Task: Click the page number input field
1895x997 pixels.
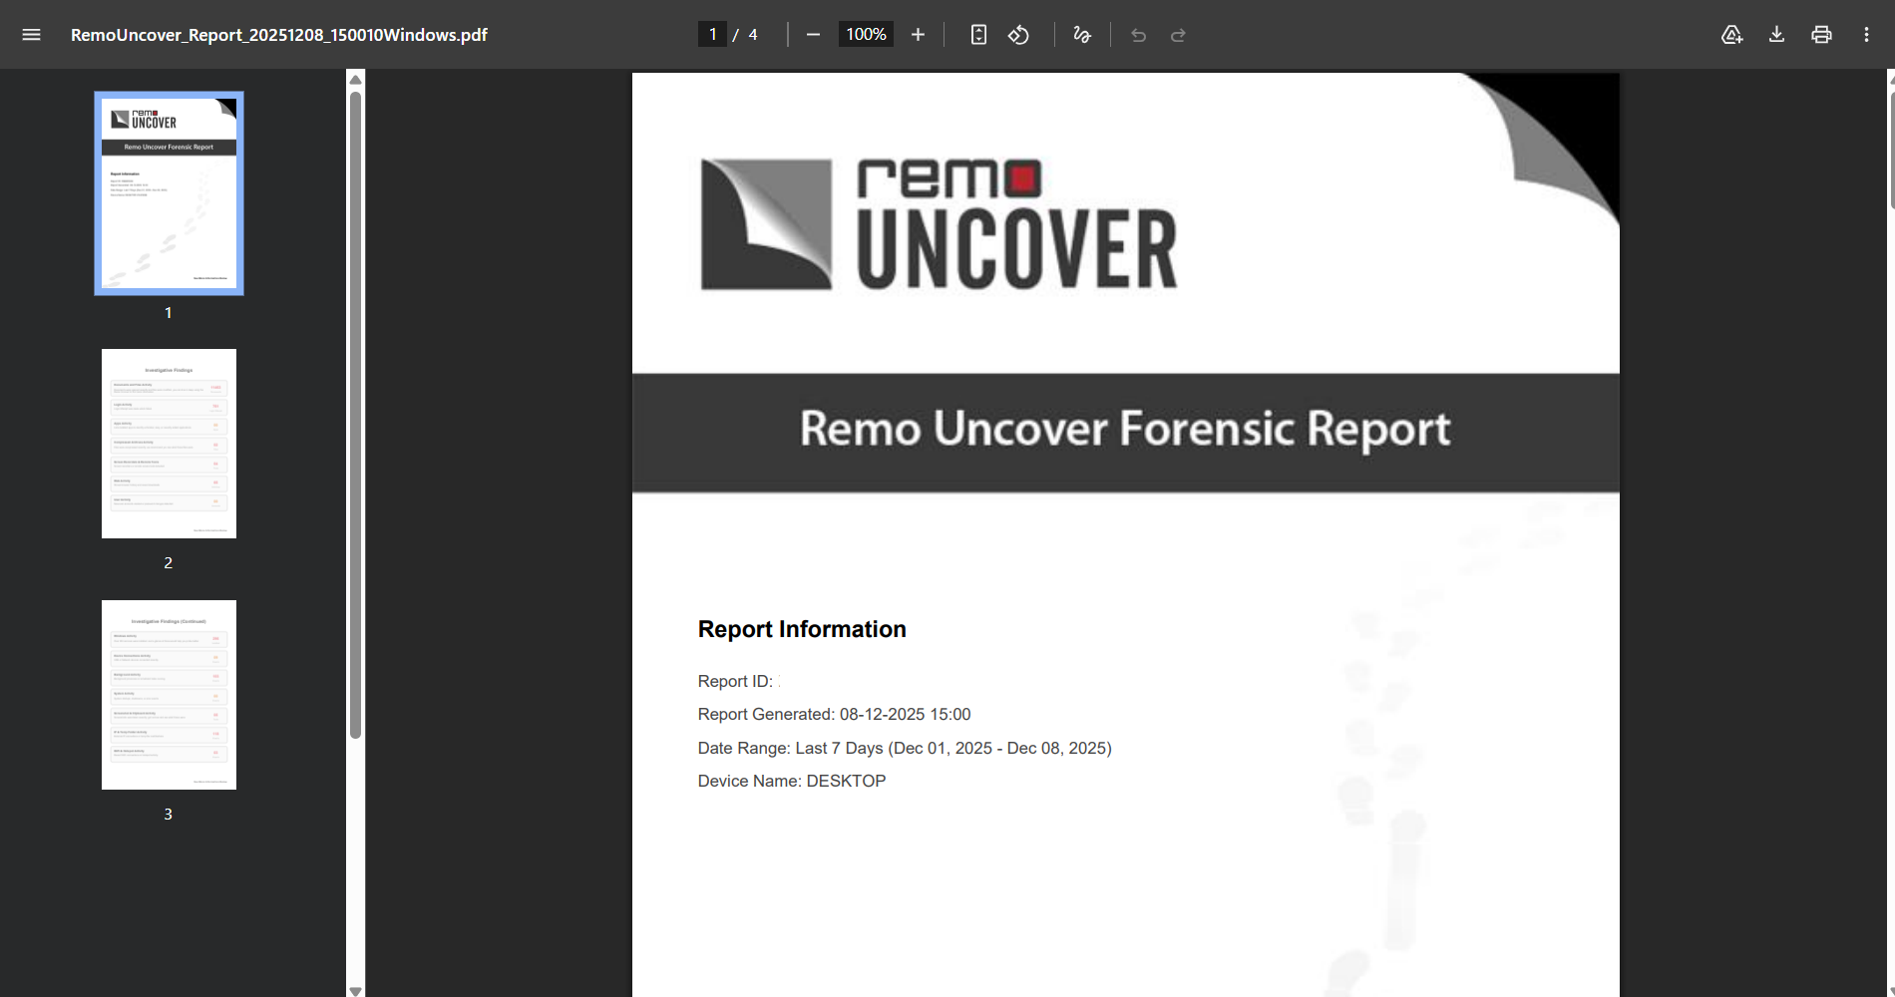Action: (x=712, y=34)
